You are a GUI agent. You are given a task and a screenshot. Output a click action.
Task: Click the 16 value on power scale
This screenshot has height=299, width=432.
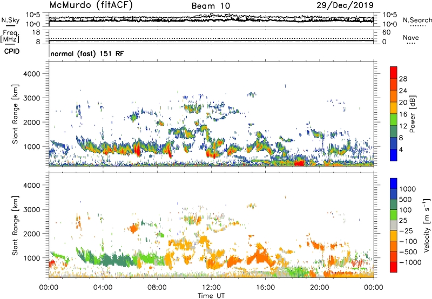(x=403, y=114)
